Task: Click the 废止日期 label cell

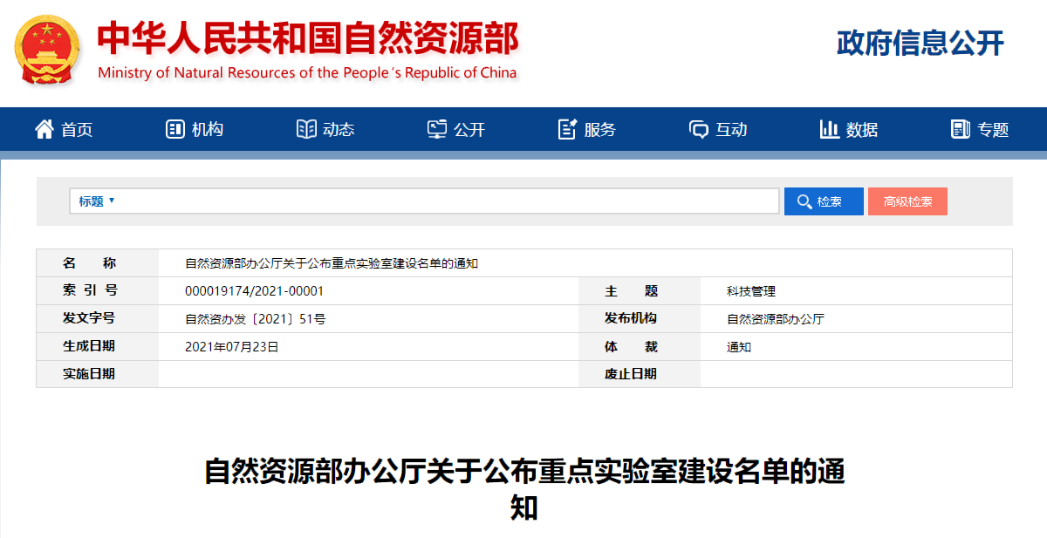Action: click(x=640, y=374)
